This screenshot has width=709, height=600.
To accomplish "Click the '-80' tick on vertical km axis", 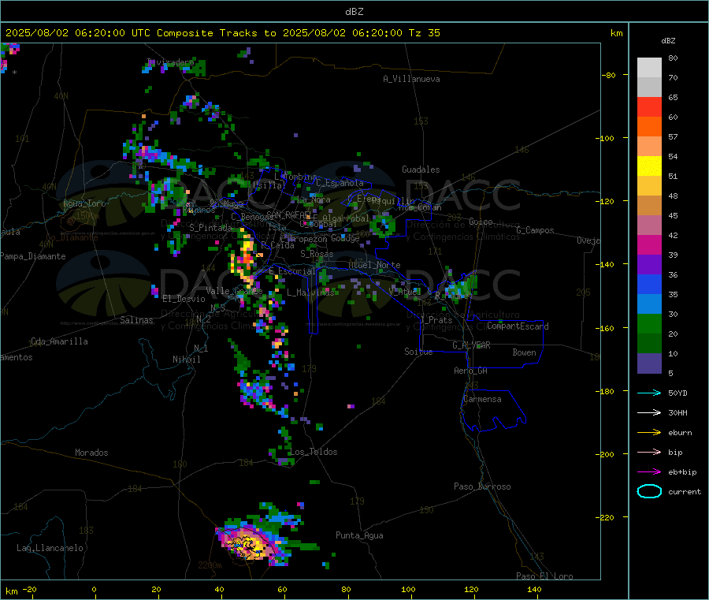I will [x=610, y=75].
